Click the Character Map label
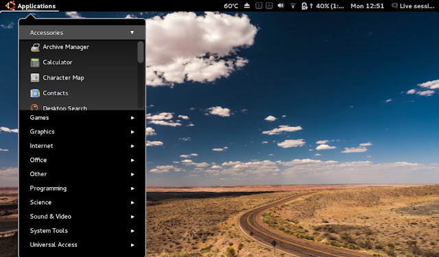This screenshot has height=257, width=439. point(63,77)
